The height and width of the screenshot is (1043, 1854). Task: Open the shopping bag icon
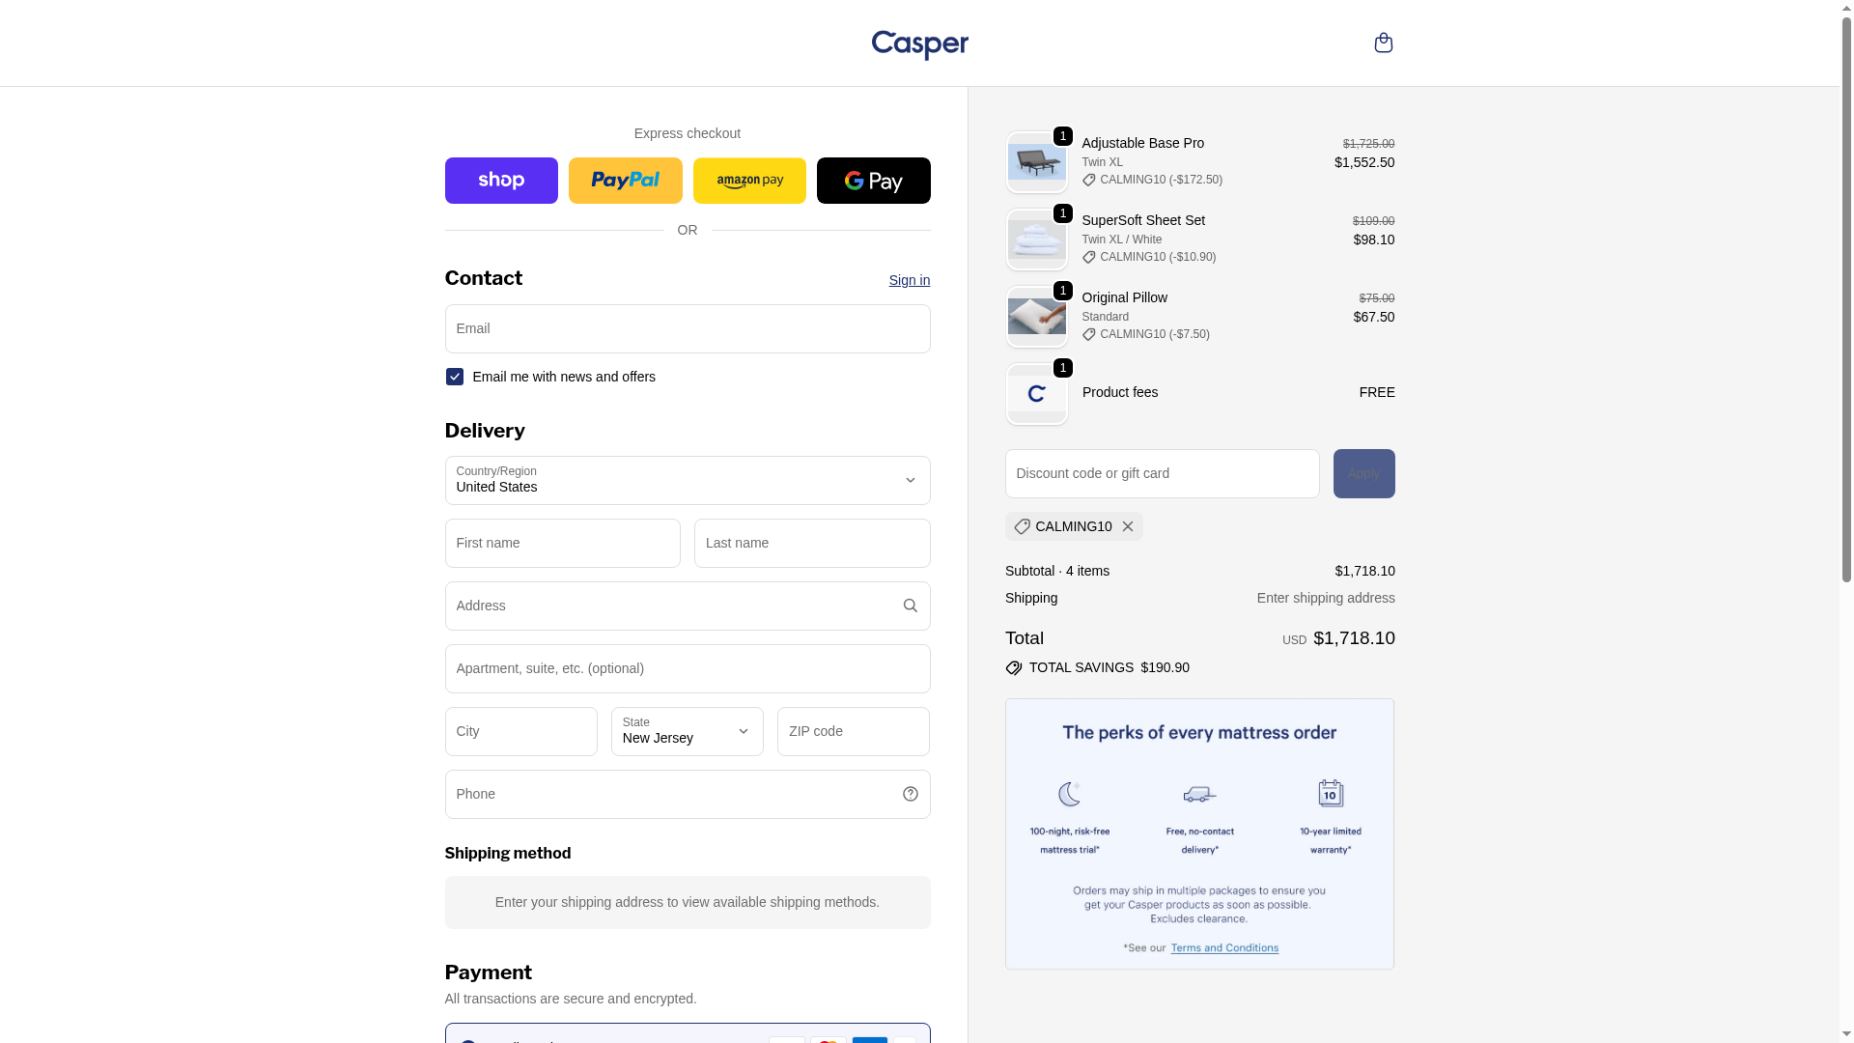[x=1383, y=42]
